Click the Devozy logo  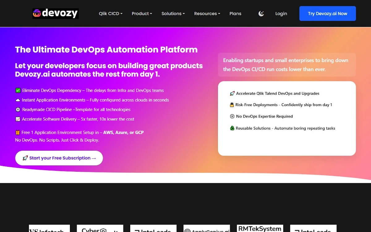point(56,13)
